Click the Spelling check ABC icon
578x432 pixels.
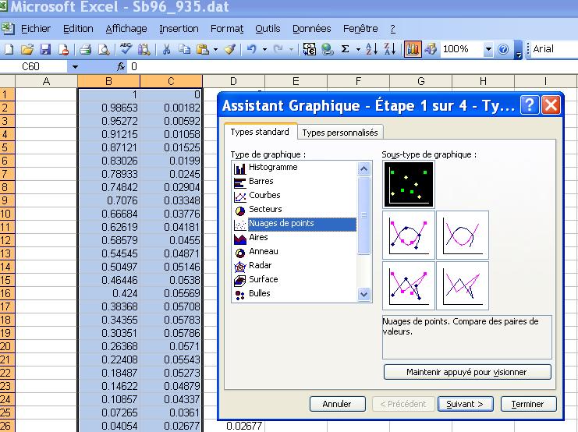click(x=126, y=48)
